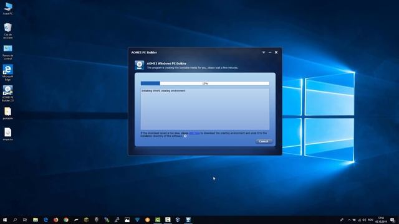Open the VirtualBox cube taskbar icon

[x=178, y=220]
